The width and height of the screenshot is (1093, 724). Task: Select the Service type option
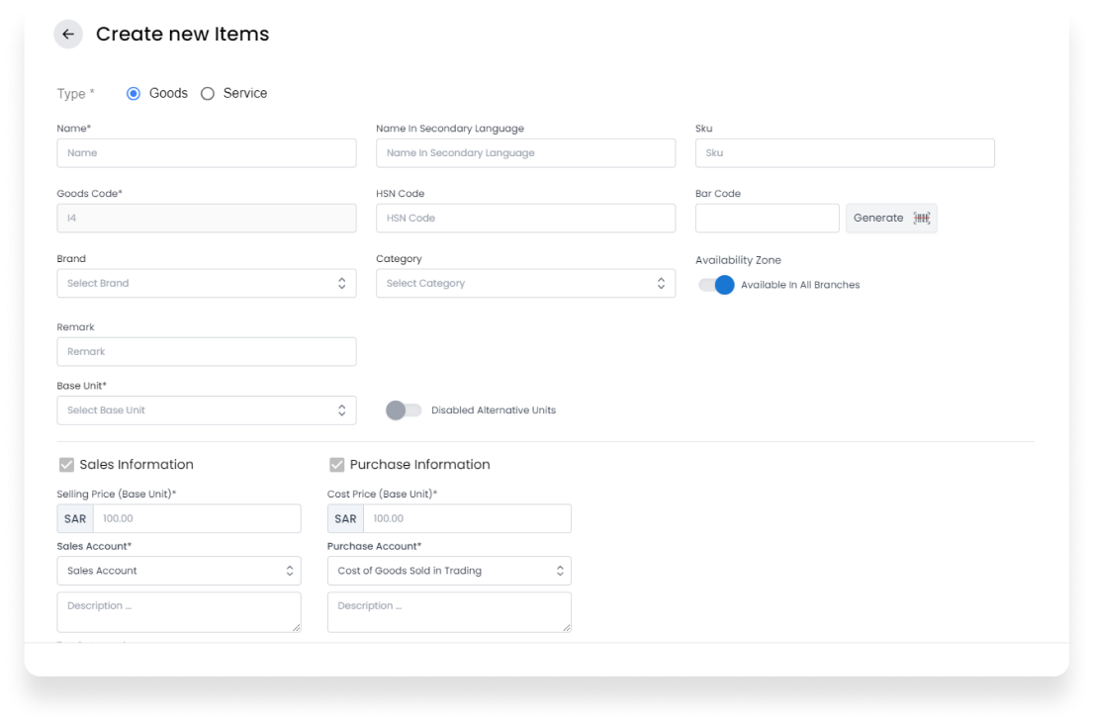pyautogui.click(x=208, y=94)
